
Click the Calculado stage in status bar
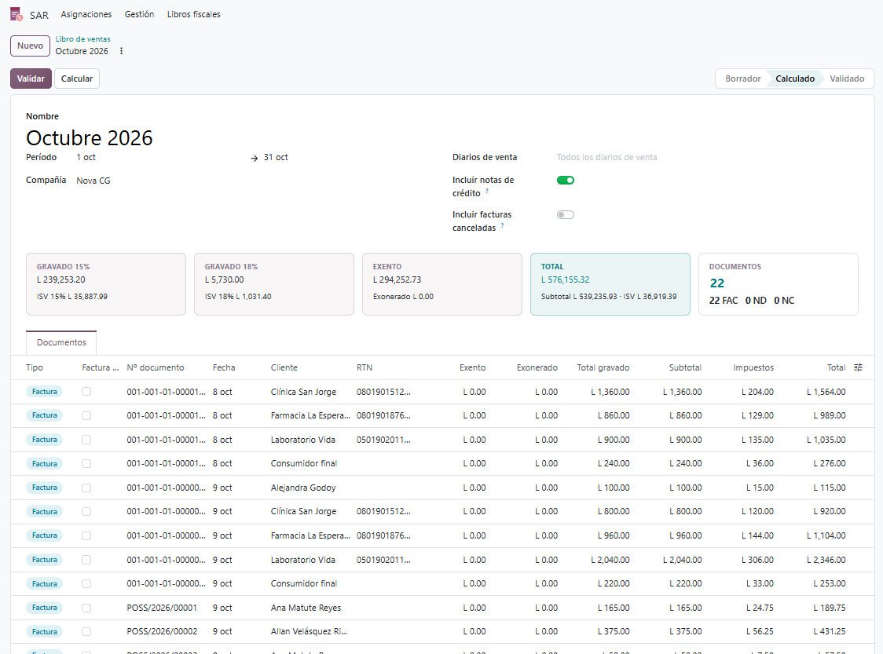point(794,79)
